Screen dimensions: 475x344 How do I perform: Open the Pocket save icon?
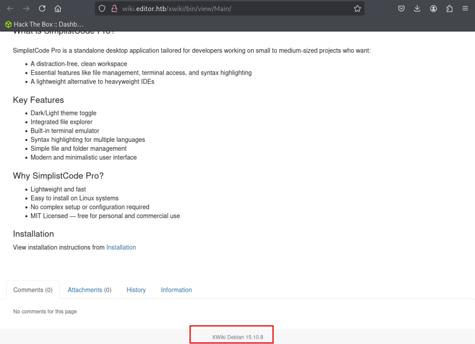coord(401,8)
